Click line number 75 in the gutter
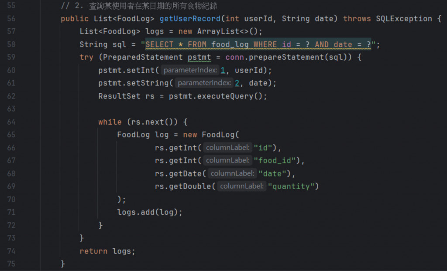This screenshot has height=271, width=447. (x=11, y=264)
